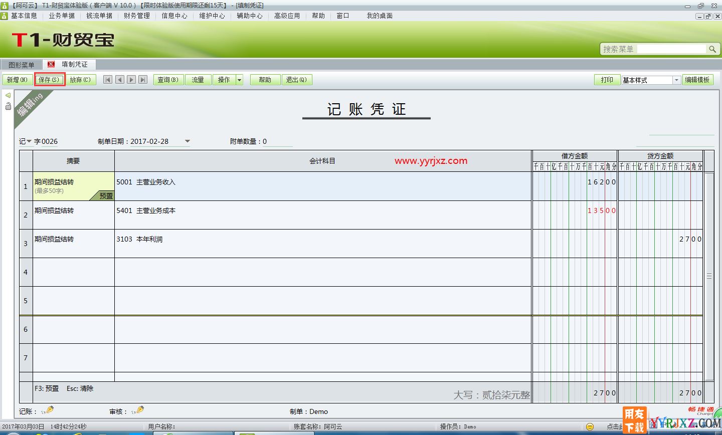722x435 pixels.
Task: Click the 贷方金额 column header
Action: 660,156
